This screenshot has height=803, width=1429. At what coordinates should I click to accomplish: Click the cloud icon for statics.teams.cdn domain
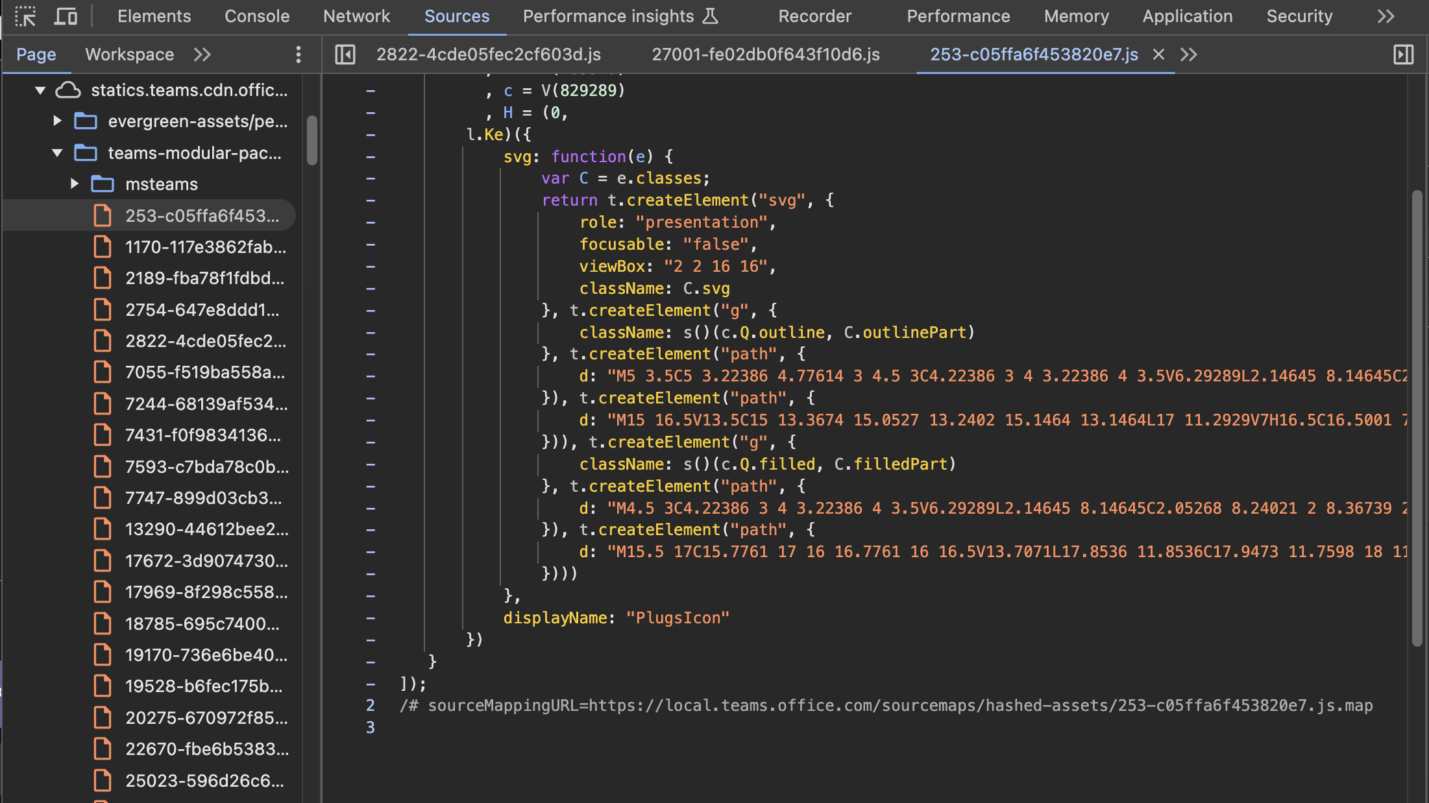click(x=68, y=90)
